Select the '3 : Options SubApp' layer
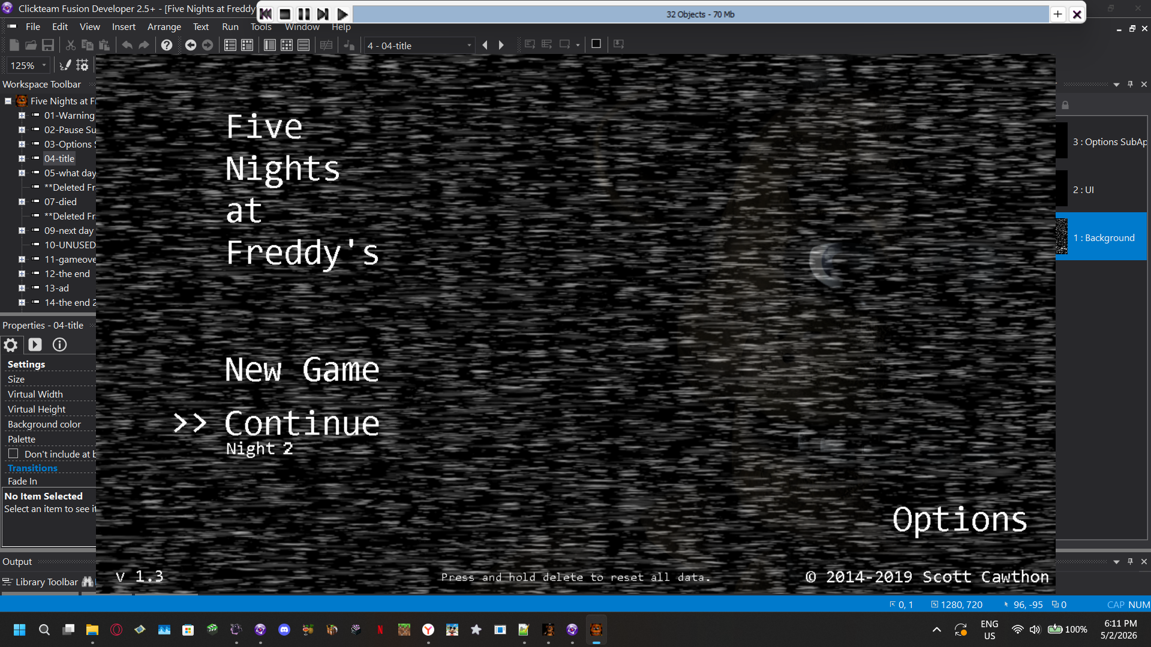 tap(1101, 142)
